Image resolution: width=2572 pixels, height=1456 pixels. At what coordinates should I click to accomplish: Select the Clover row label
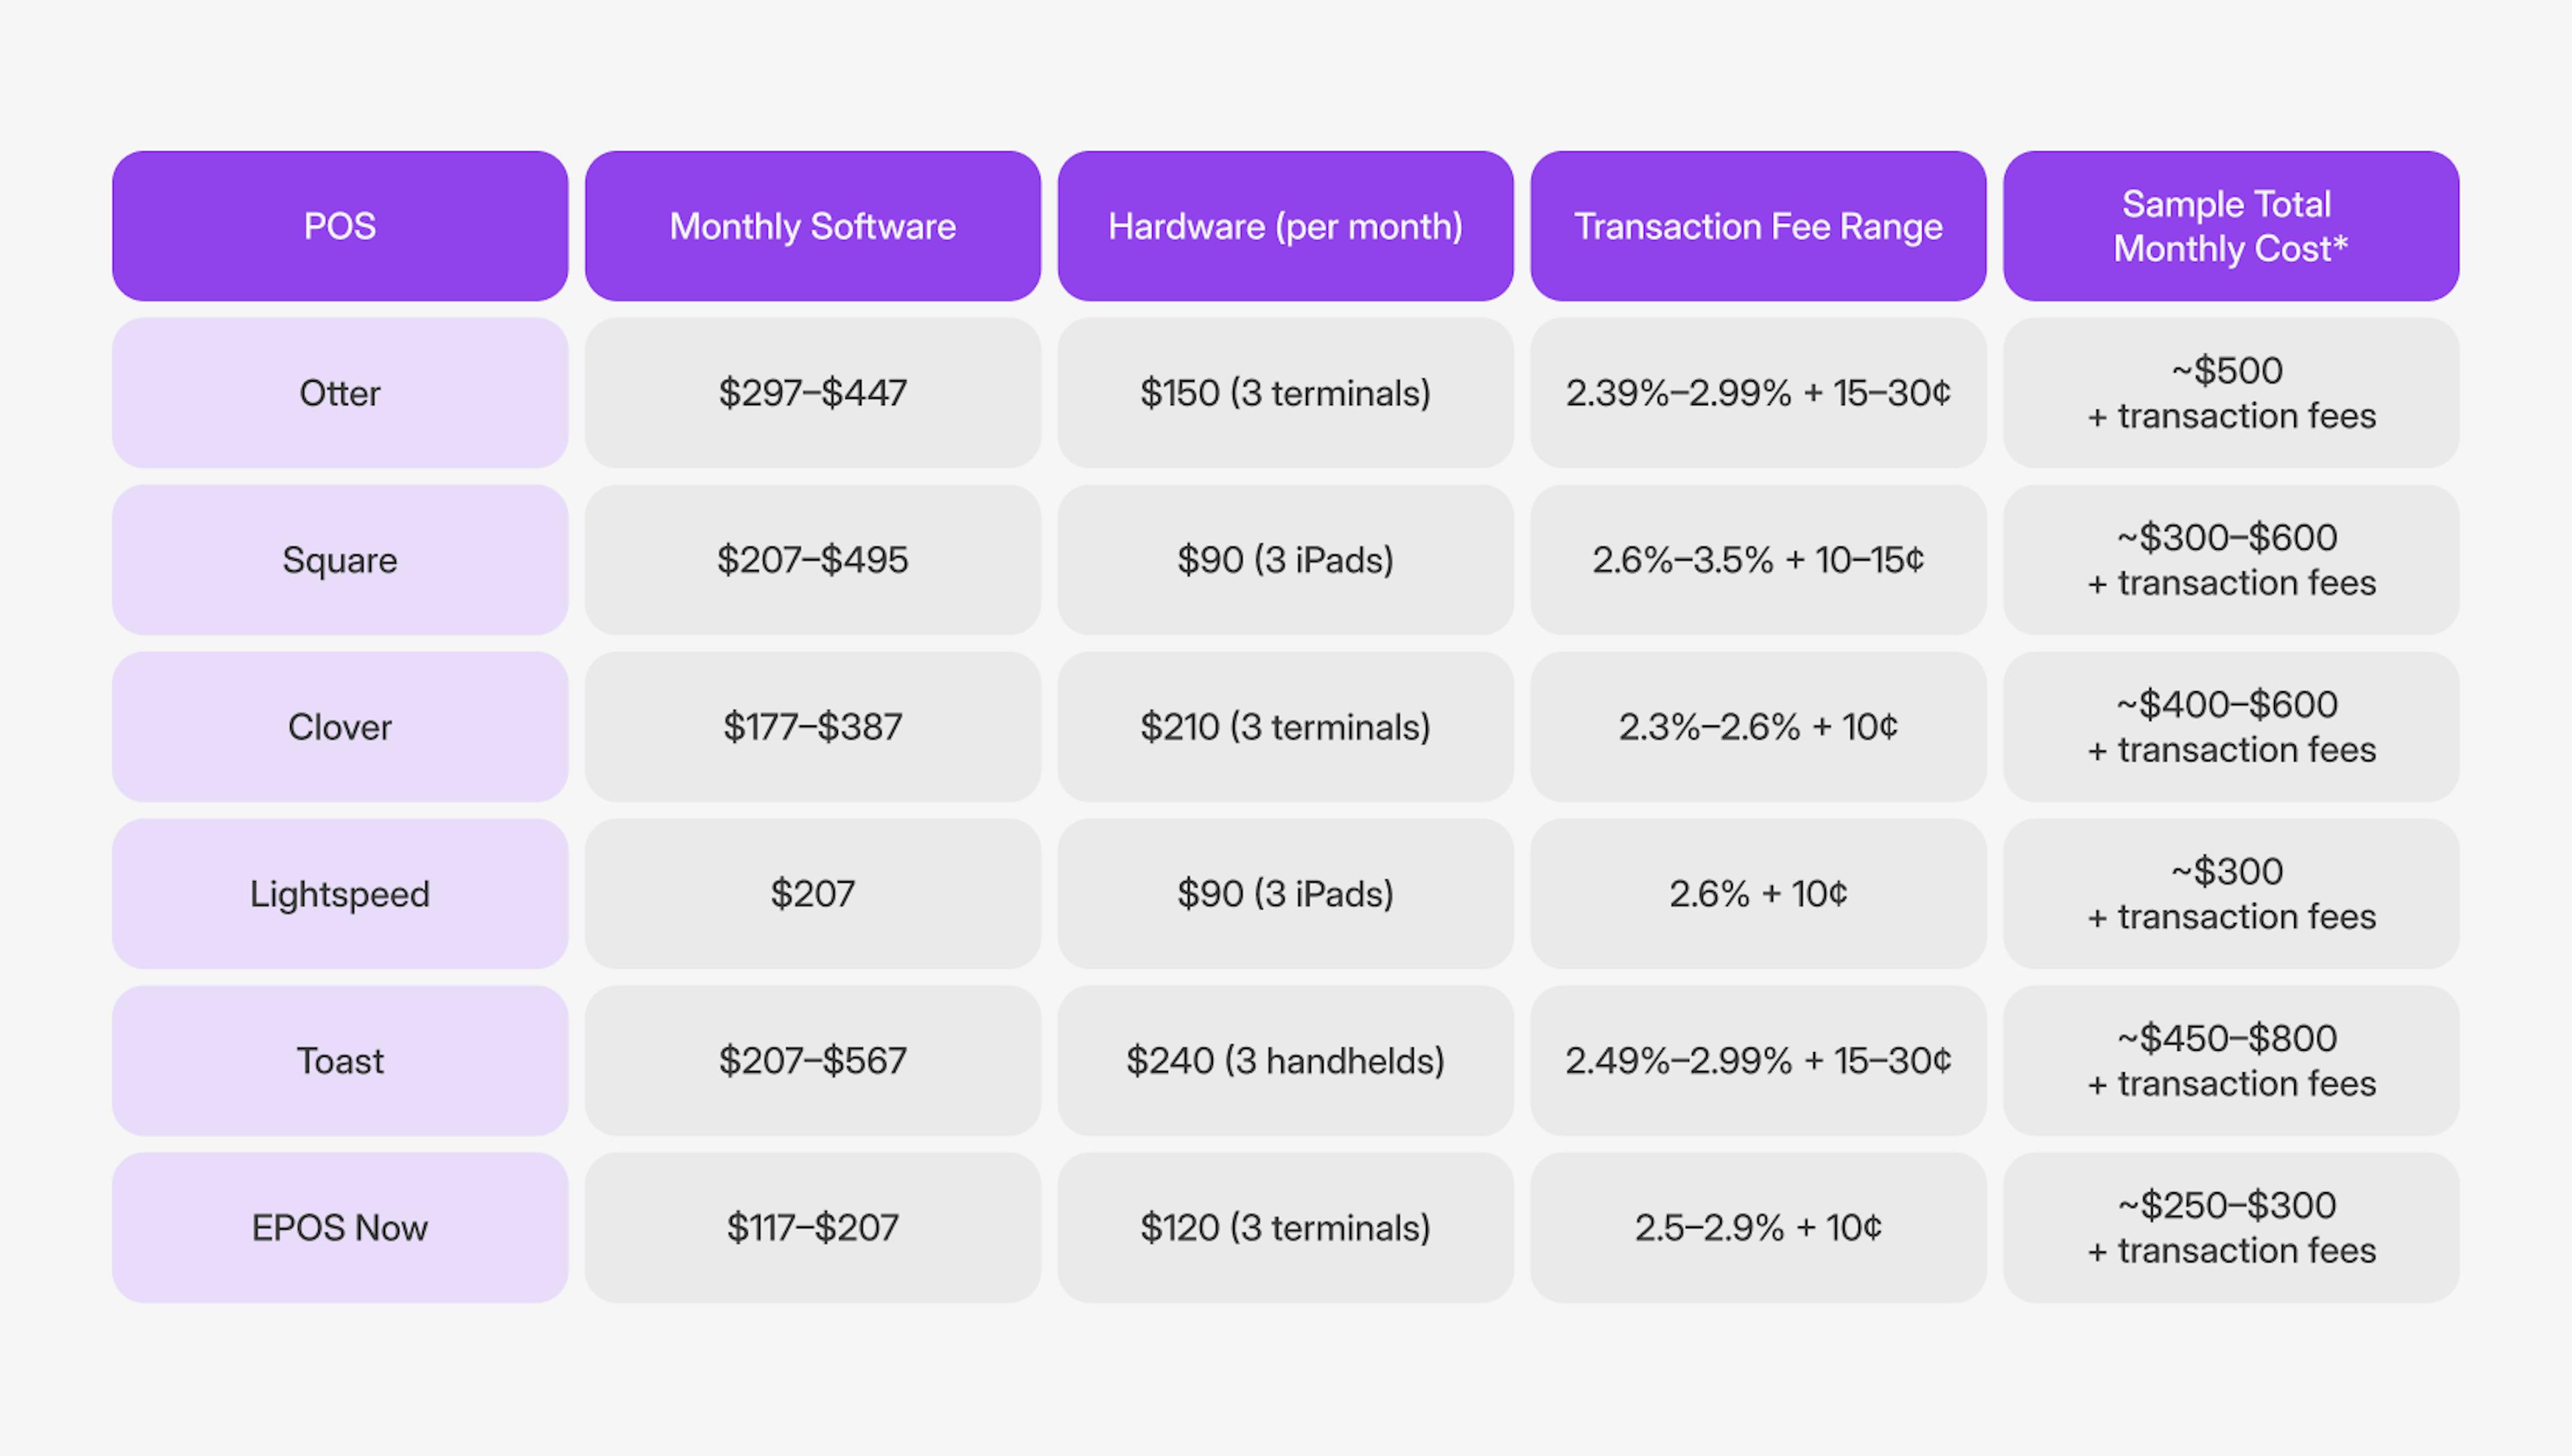(x=340, y=727)
